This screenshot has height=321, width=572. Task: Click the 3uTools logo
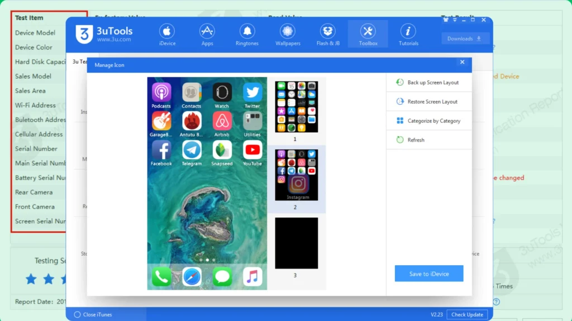coord(104,34)
